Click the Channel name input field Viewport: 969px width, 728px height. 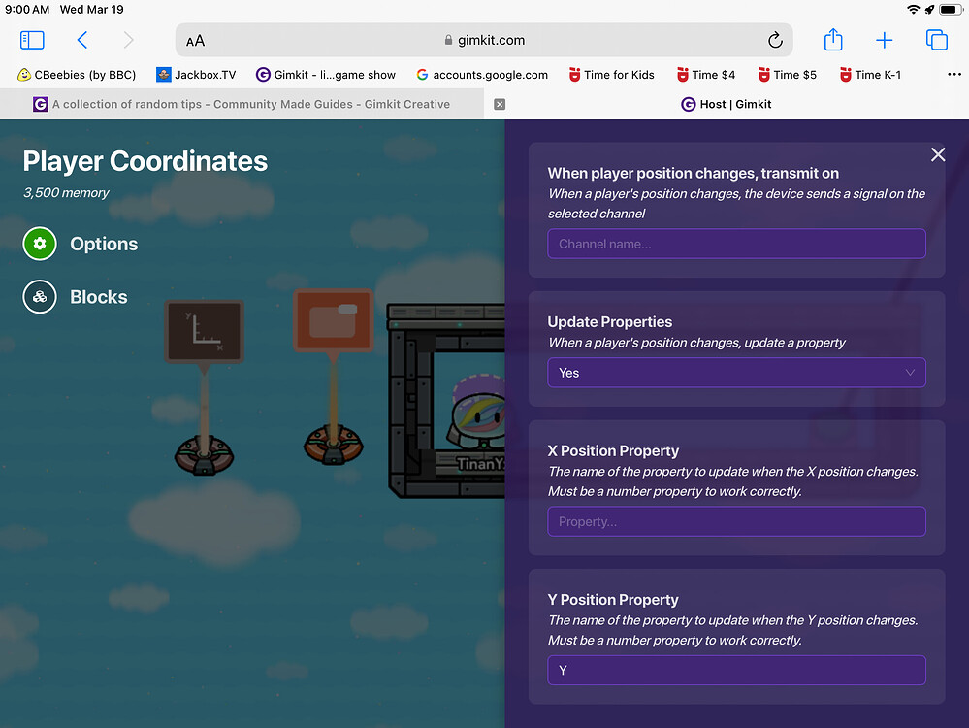point(736,244)
